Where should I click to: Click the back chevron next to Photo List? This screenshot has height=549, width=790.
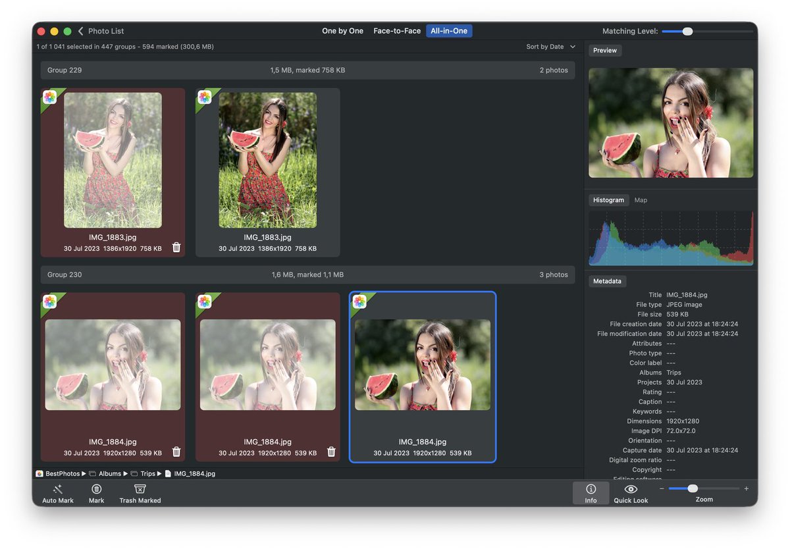80,30
